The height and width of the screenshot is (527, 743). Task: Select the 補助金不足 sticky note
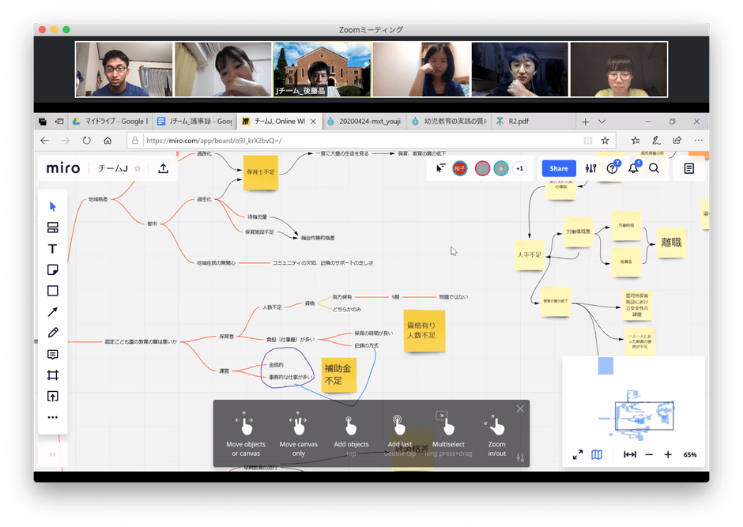click(338, 375)
